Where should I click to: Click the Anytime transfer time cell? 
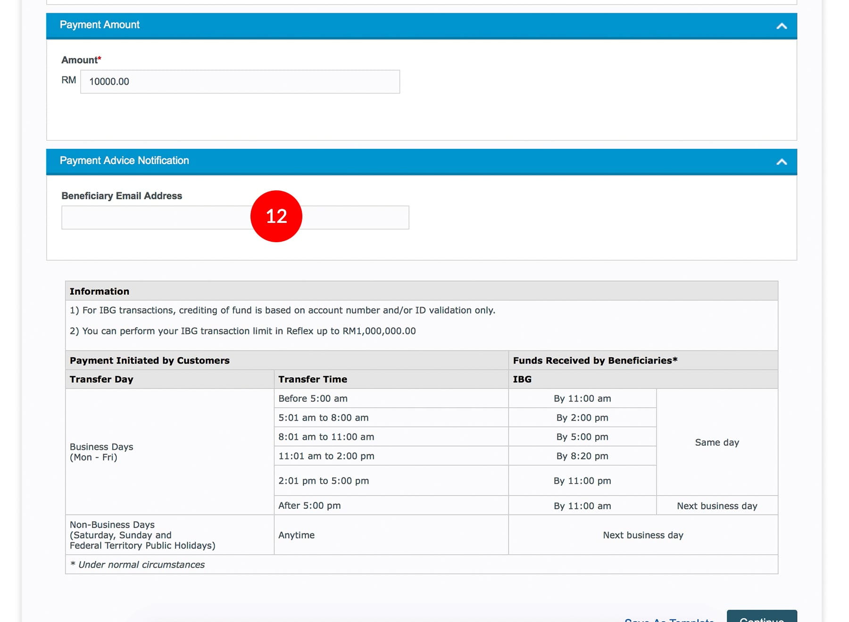click(x=296, y=535)
